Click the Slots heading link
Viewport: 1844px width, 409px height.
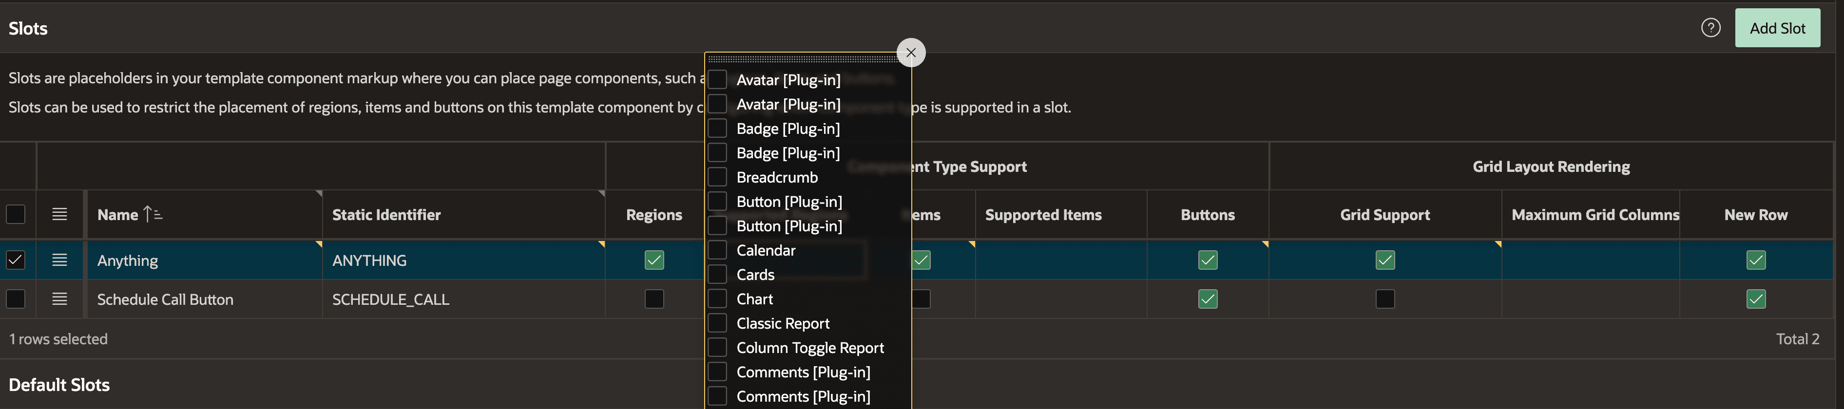pos(28,28)
